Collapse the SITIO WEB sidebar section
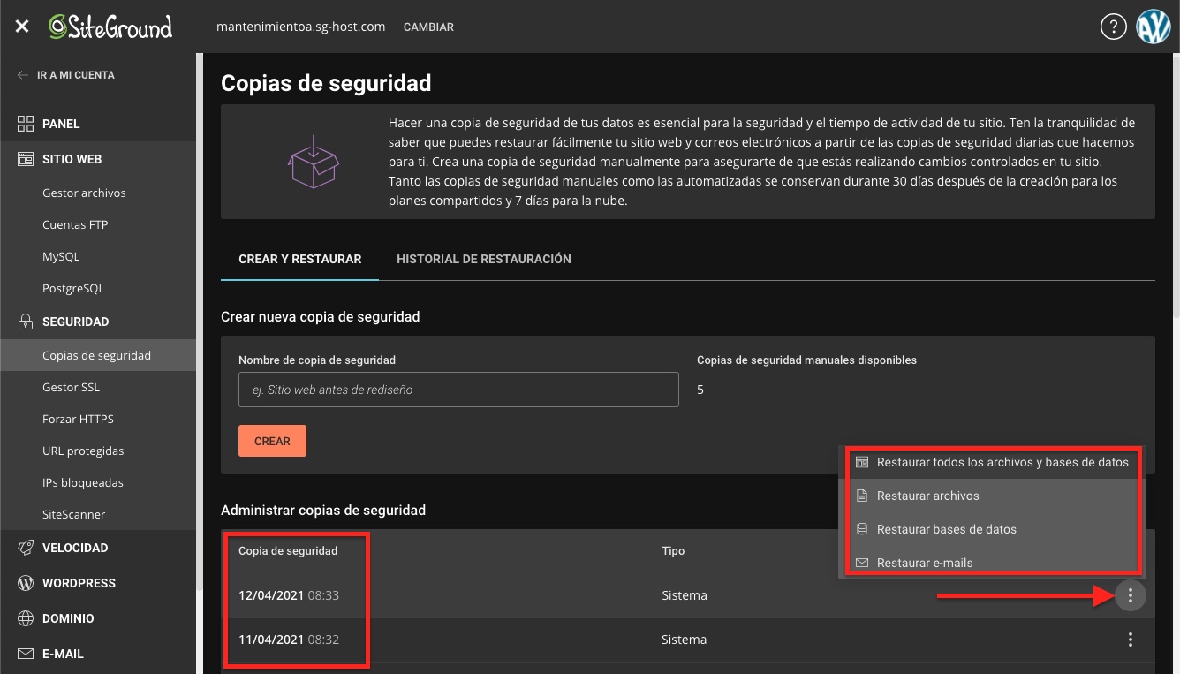Image resolution: width=1180 pixels, height=674 pixels. point(97,159)
